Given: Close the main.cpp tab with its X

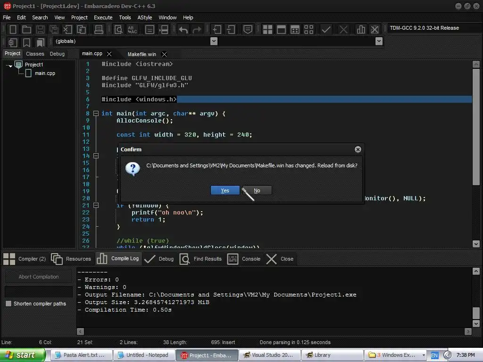Looking at the screenshot, I should click(109, 54).
